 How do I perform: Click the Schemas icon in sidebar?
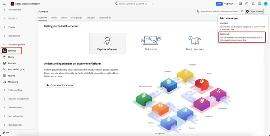point(4,51)
